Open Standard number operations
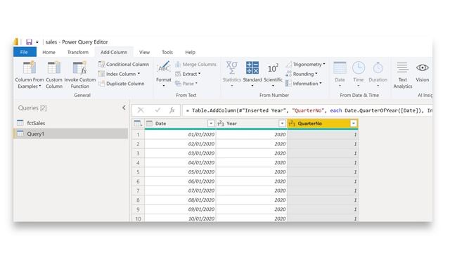 pyautogui.click(x=252, y=74)
